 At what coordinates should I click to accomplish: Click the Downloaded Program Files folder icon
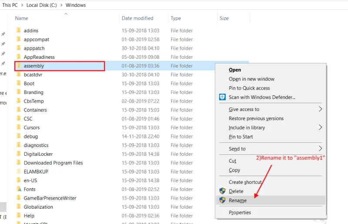click(x=19, y=163)
